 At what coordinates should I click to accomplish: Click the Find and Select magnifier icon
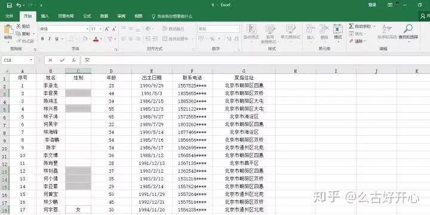(408, 29)
